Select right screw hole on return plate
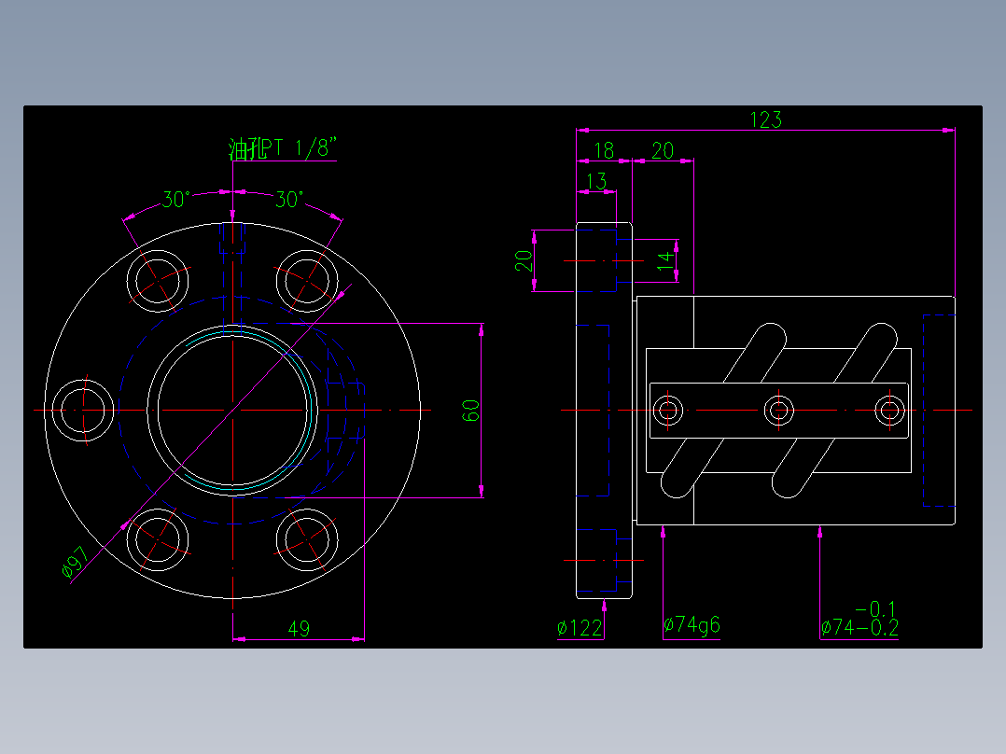Screen dimensions: 1006x754 click(x=890, y=410)
